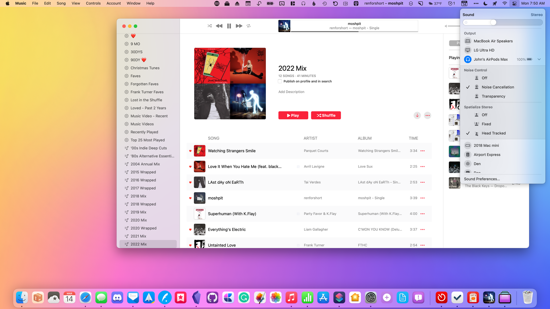Select LG Ultra HD as output device
Screen dimensions: 550x309
(484, 50)
